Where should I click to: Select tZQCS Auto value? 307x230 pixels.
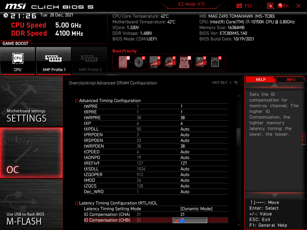[x=185, y=186]
